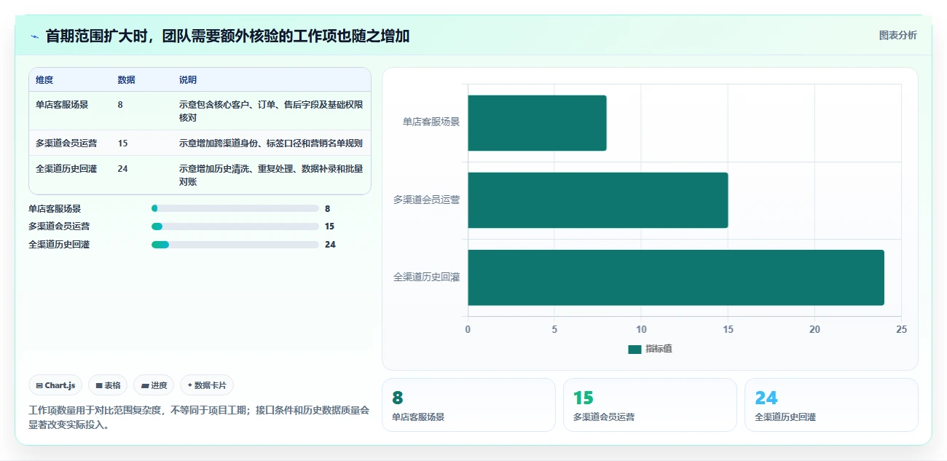
Task: Select the Chart.js tag chip
Action: click(x=55, y=385)
